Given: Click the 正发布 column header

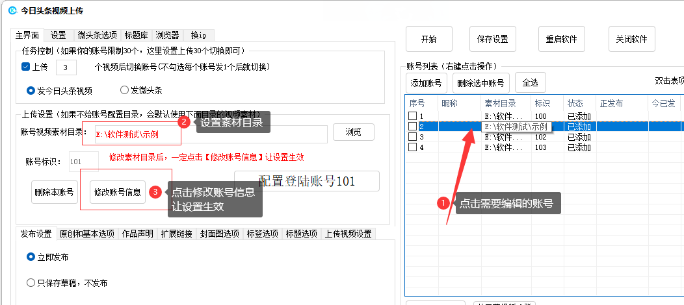Looking at the screenshot, I should coord(622,104).
